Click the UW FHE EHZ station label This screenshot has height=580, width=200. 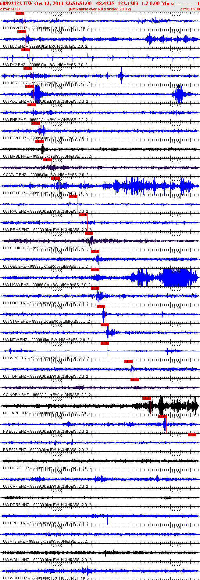(x=15, y=120)
